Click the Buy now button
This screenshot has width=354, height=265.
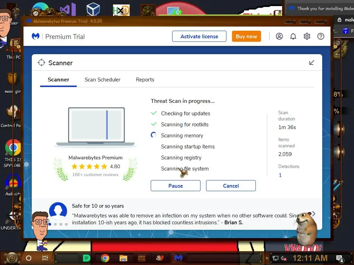pyautogui.click(x=246, y=36)
